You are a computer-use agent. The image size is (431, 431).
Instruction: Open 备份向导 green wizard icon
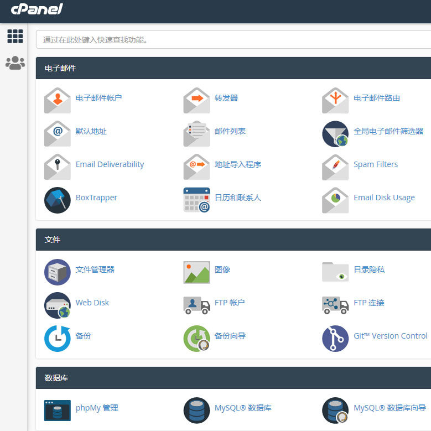(x=196, y=339)
